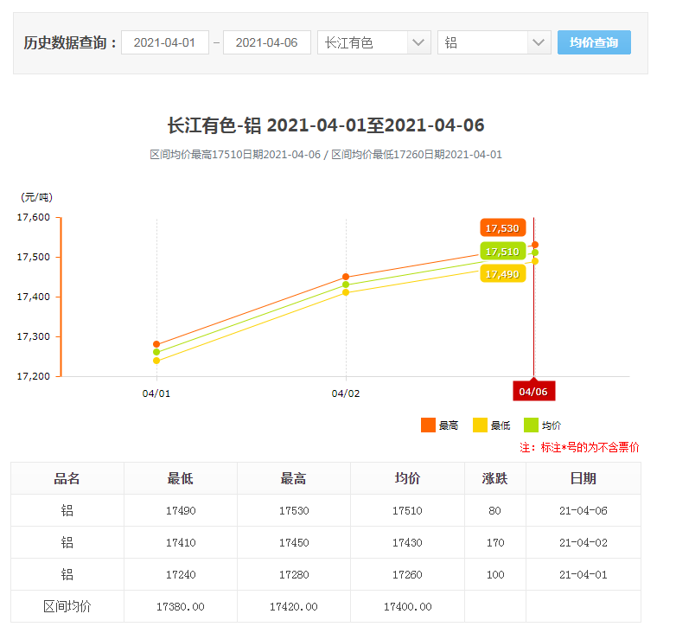
Task: Click the change value 170
Action: (x=495, y=542)
